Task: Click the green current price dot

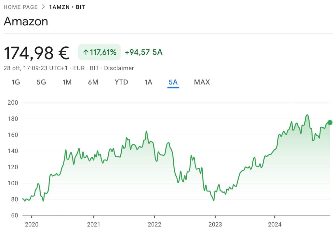Action: coord(330,123)
